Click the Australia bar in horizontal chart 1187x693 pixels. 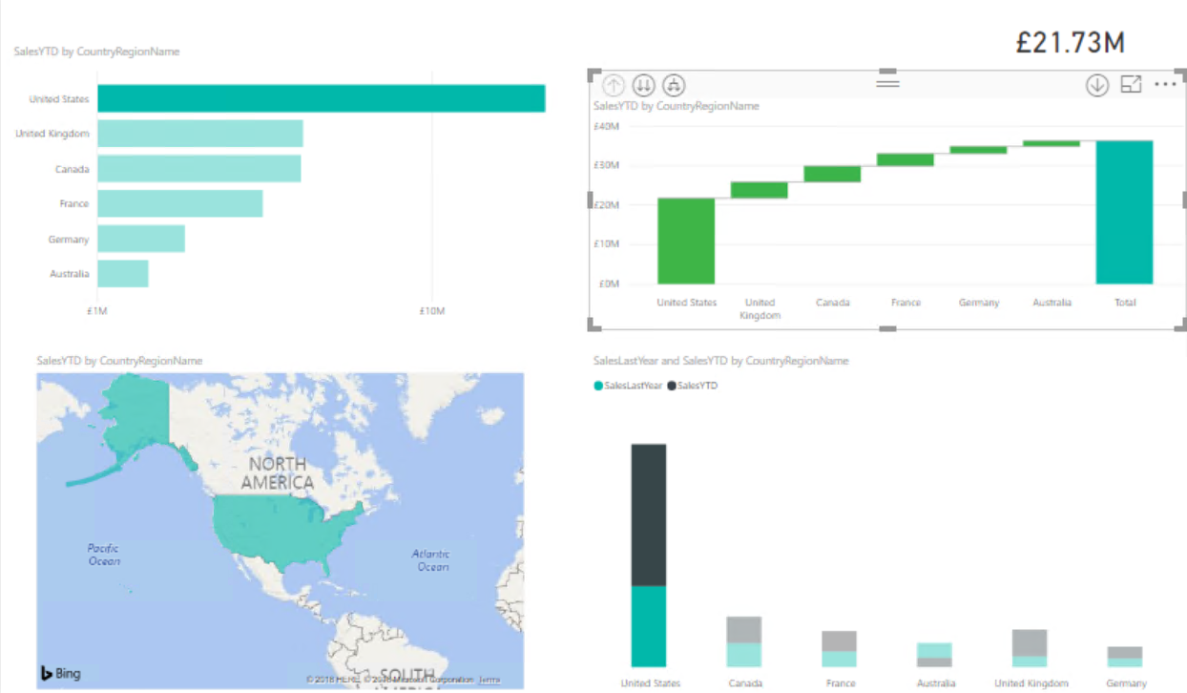(122, 274)
